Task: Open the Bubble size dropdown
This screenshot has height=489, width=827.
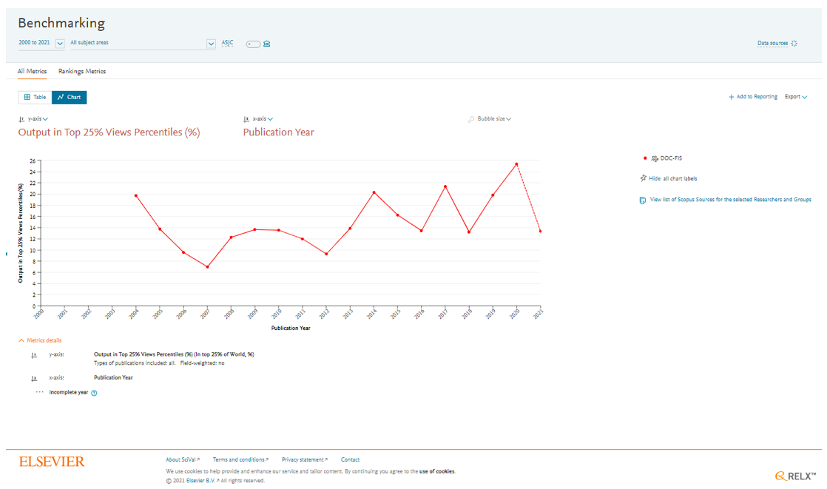Action: [494, 118]
